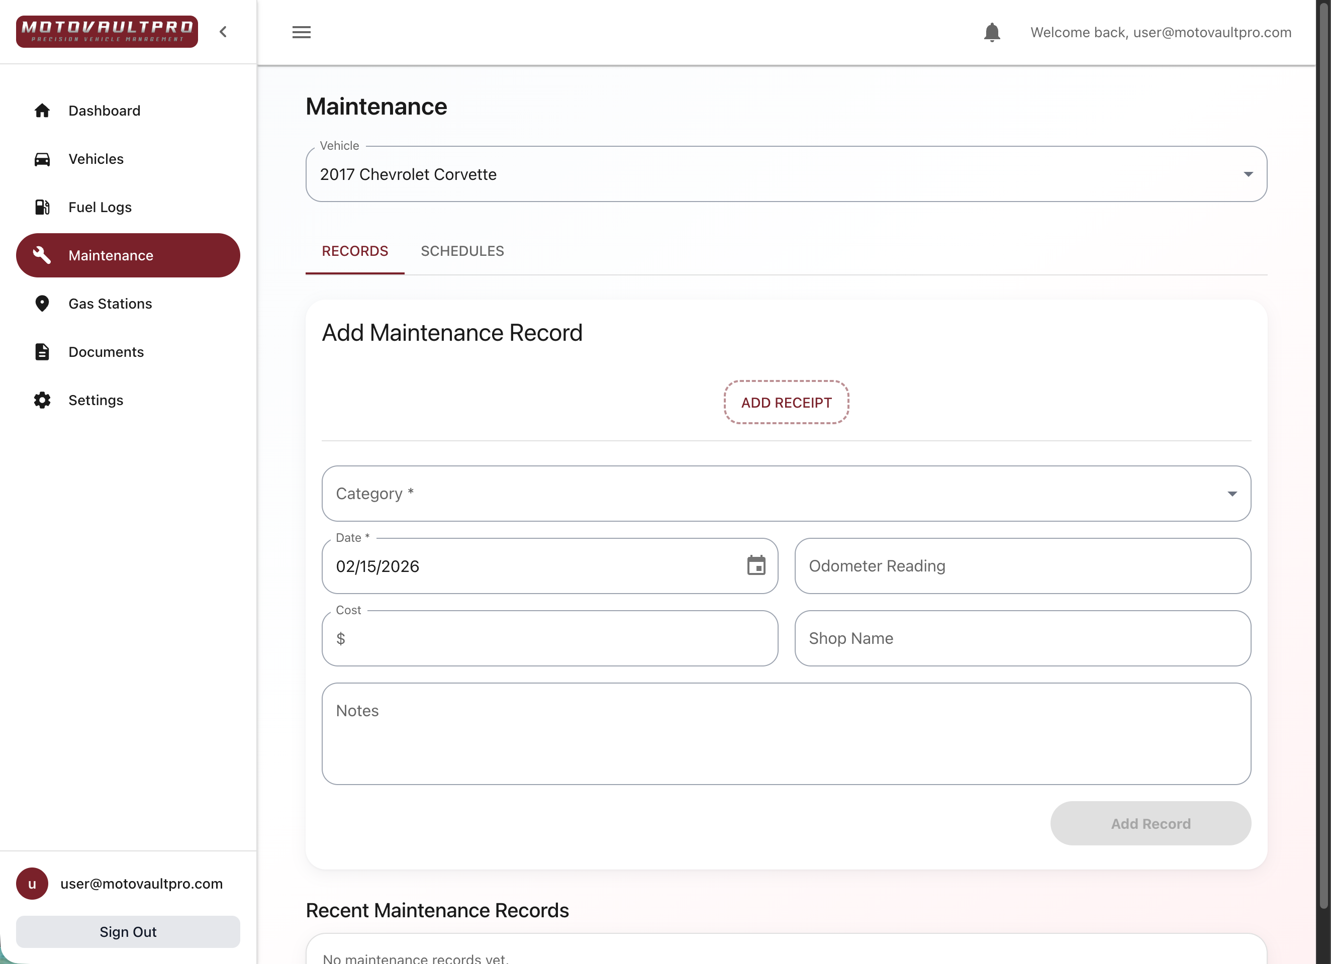
Task: Click the Documents file icon
Action: pos(42,352)
